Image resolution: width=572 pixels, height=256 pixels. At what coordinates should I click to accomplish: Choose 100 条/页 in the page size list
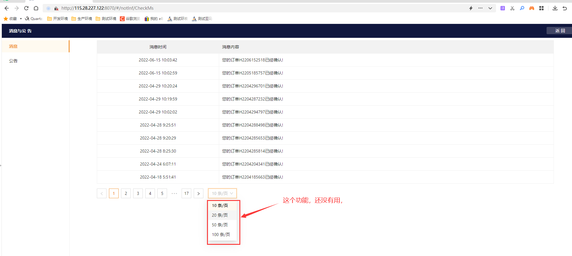point(222,235)
